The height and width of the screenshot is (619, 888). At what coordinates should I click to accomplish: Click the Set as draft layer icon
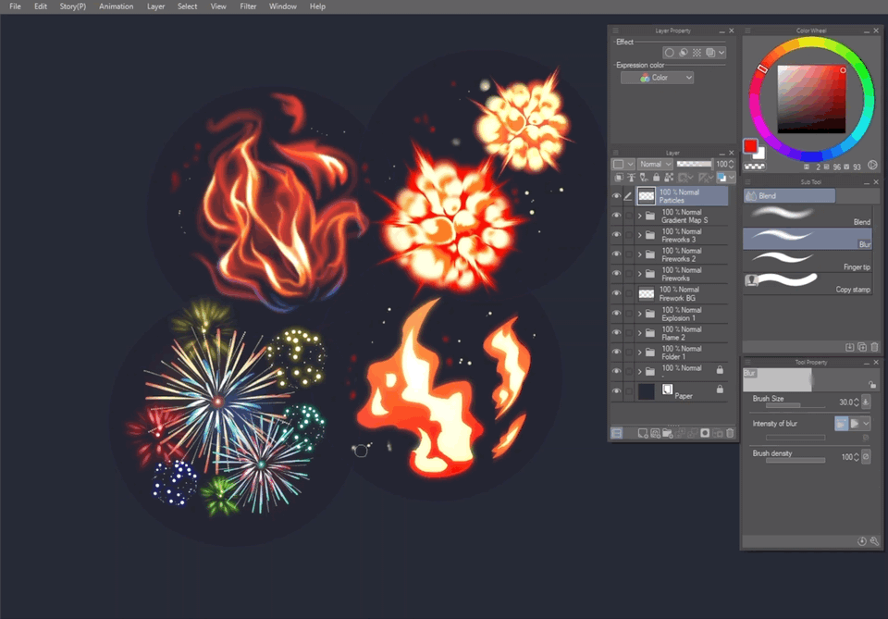644,178
